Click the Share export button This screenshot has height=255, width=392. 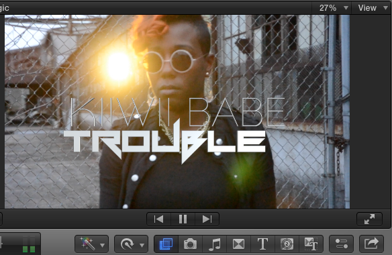[371, 244]
